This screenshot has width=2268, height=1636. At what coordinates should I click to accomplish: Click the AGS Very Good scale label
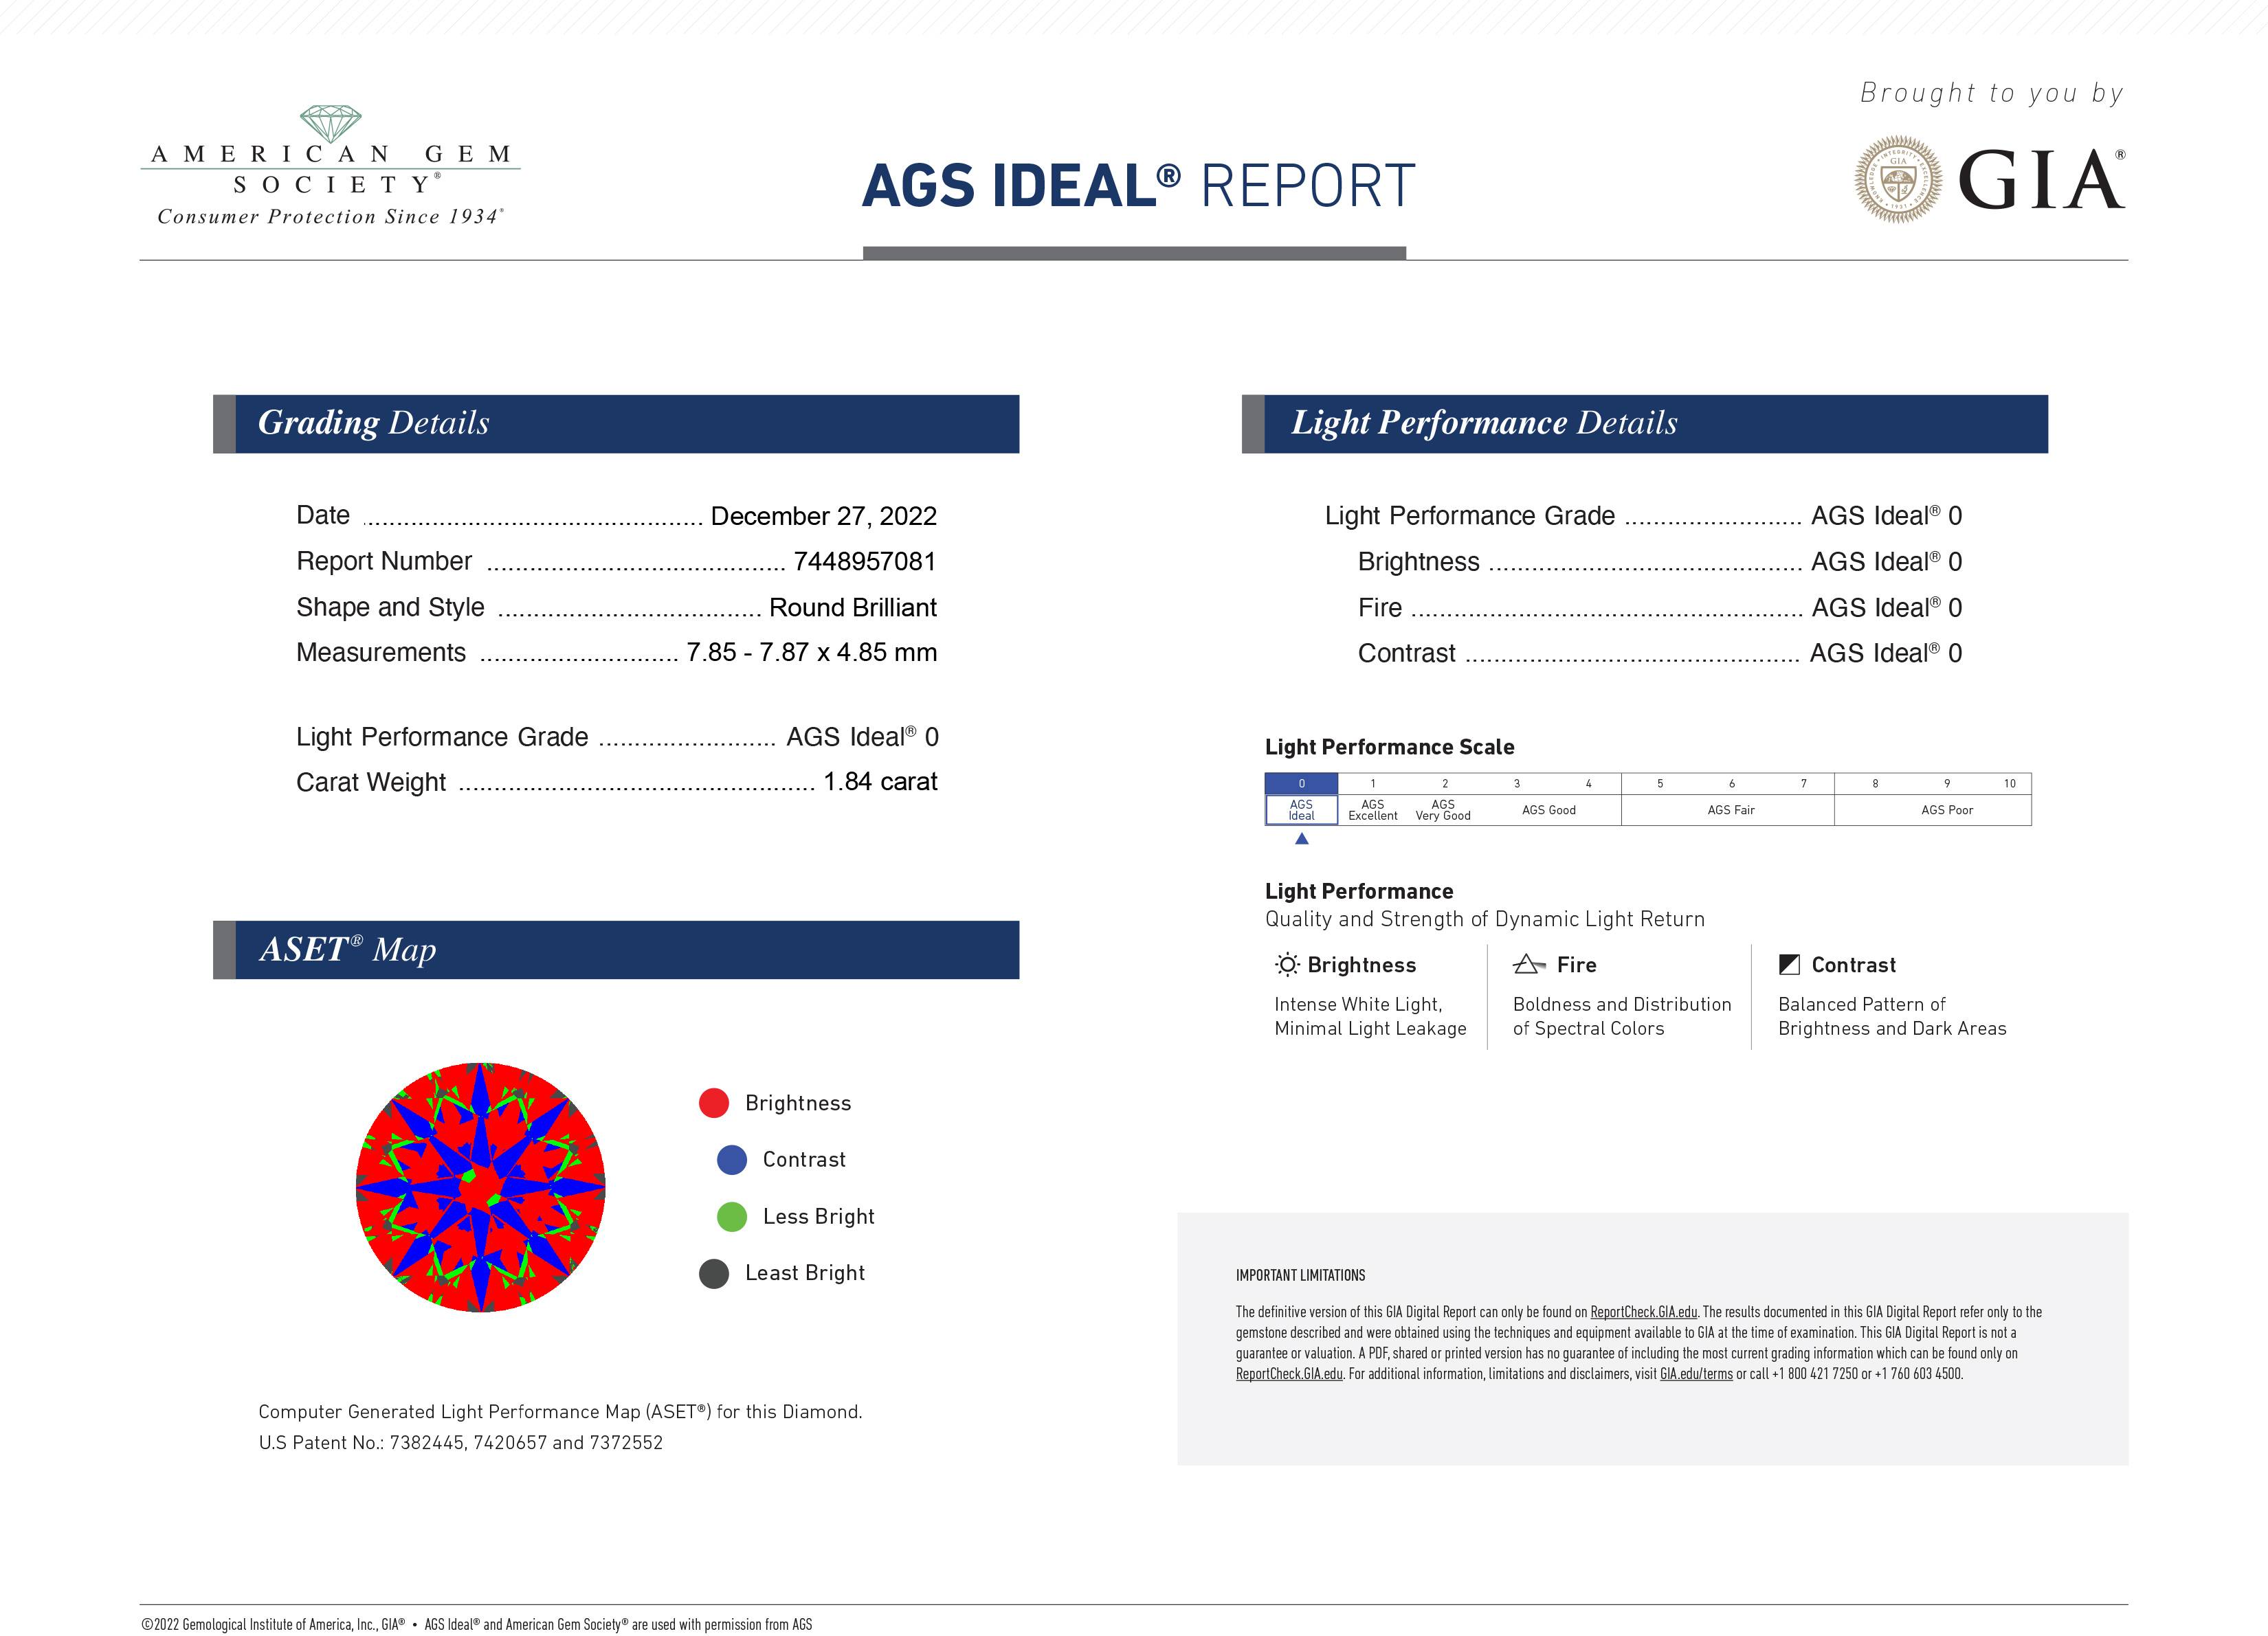coord(1443,810)
